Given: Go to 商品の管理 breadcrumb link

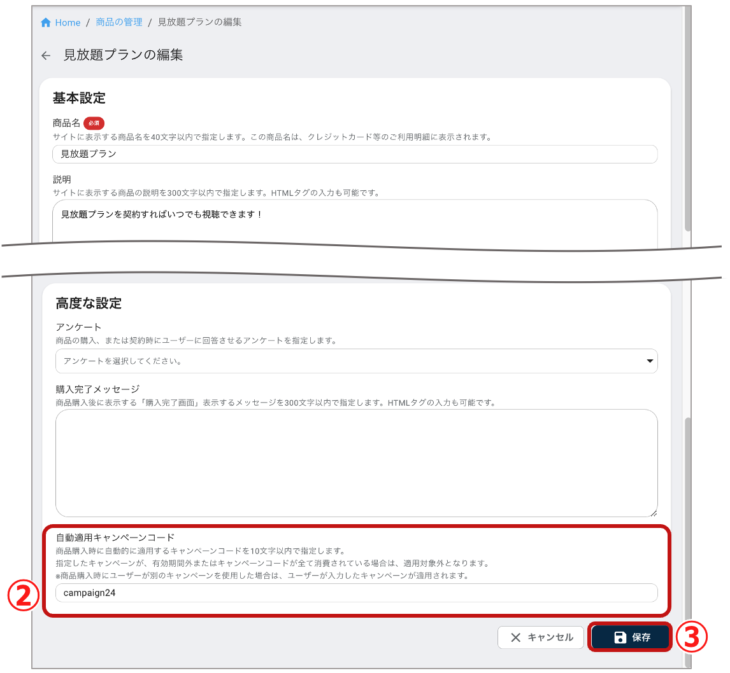Looking at the screenshot, I should click(119, 22).
